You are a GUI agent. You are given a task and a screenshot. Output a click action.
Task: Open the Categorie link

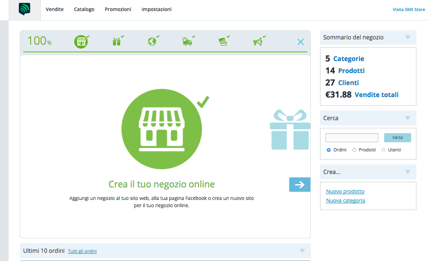click(348, 59)
